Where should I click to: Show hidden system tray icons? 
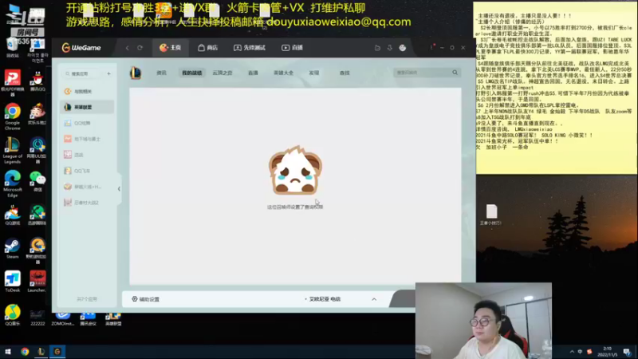click(x=572, y=352)
